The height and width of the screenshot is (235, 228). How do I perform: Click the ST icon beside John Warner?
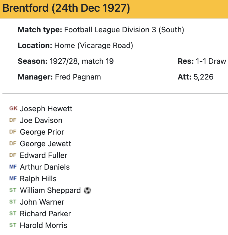(x=13, y=202)
